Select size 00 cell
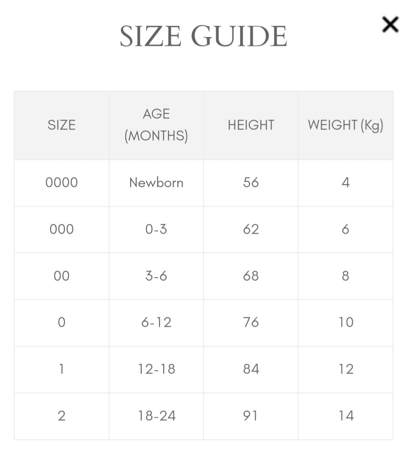Image resolution: width=411 pixels, height=461 pixels. point(61,276)
